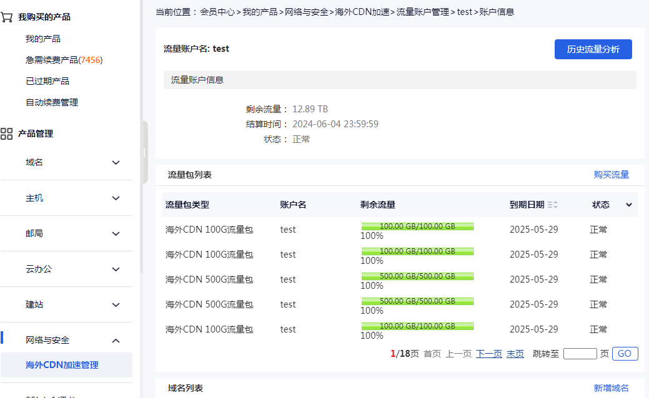The width and height of the screenshot is (649, 398).
Task: Click the 跳转至 page number input field
Action: [x=580, y=354]
